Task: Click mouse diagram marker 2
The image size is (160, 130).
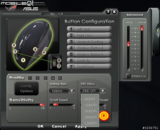Action: (x=14, y=45)
